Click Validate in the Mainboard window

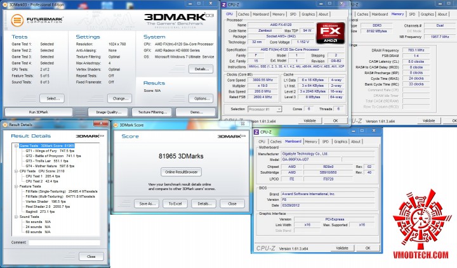pos(342,248)
